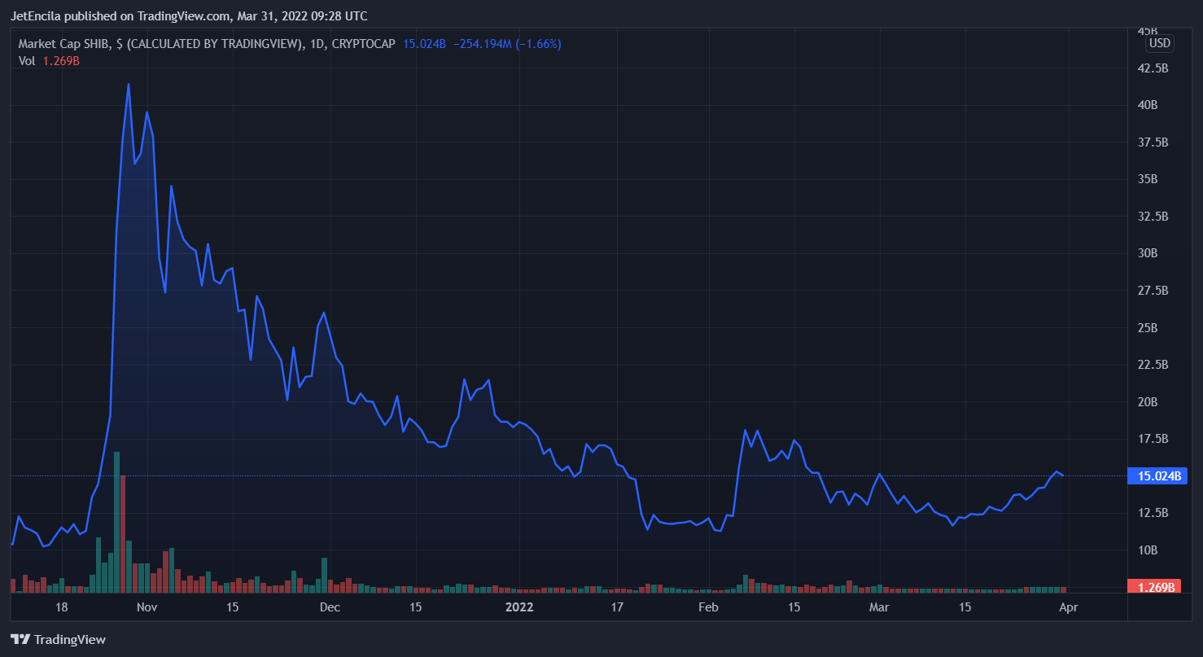Click the 42.5B price axis label
Screen dimensions: 1203x657
(x=1153, y=68)
